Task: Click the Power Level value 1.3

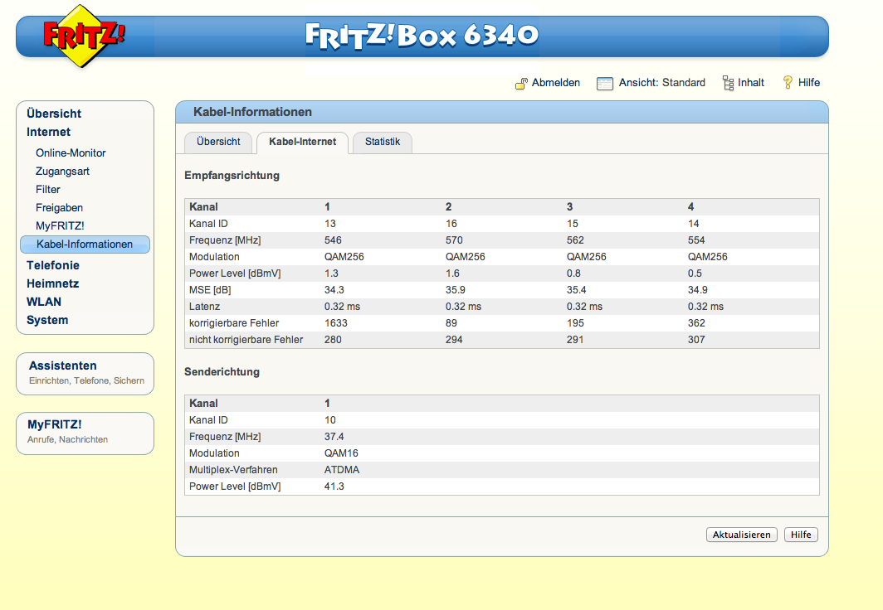Action: tap(331, 274)
